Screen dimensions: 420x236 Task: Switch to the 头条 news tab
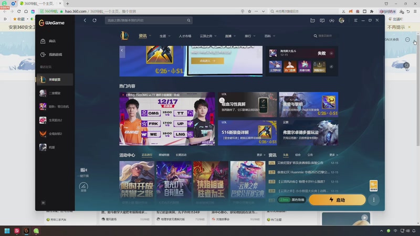pyautogui.click(x=286, y=155)
